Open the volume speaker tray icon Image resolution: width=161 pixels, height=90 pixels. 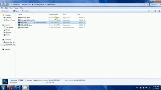coord(141,88)
